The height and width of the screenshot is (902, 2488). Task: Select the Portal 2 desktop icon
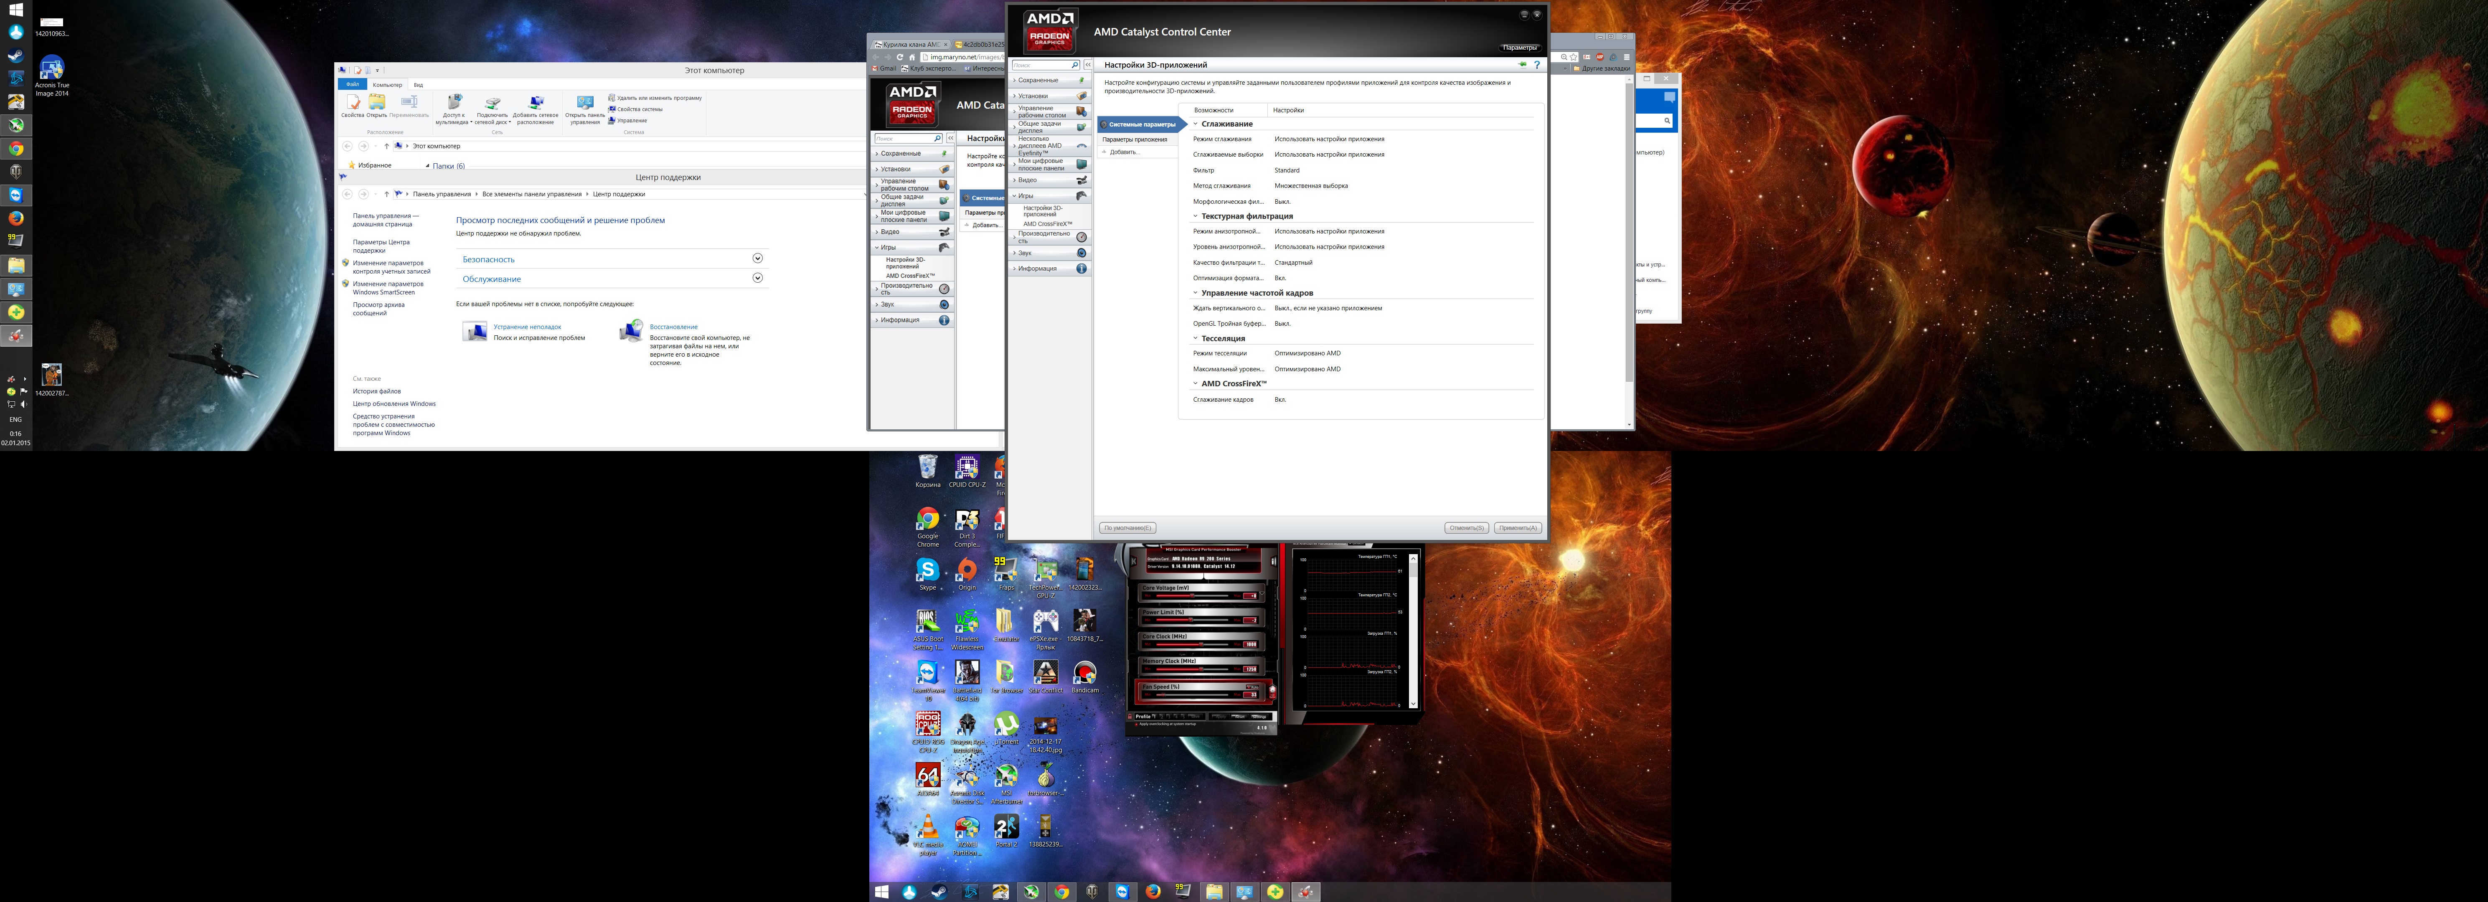[x=1006, y=831]
